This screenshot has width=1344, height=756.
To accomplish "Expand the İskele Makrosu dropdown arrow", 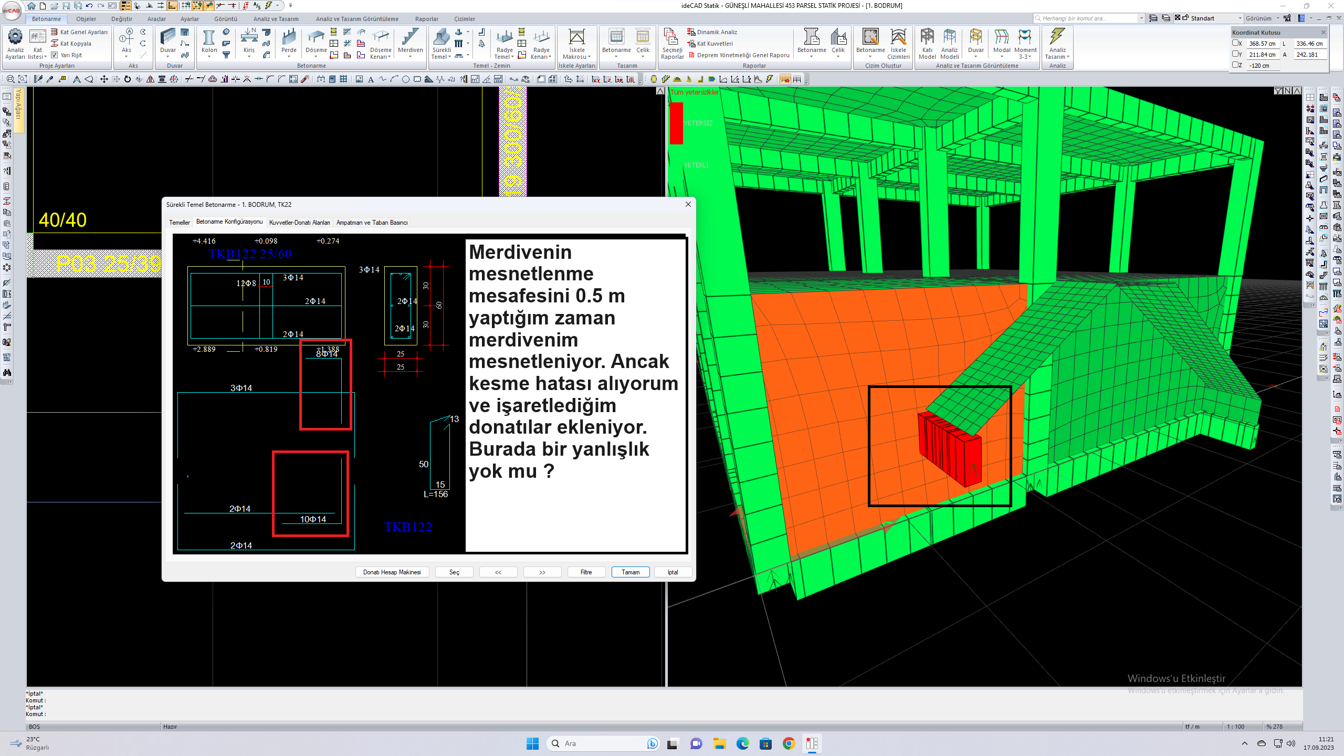I will [x=589, y=57].
